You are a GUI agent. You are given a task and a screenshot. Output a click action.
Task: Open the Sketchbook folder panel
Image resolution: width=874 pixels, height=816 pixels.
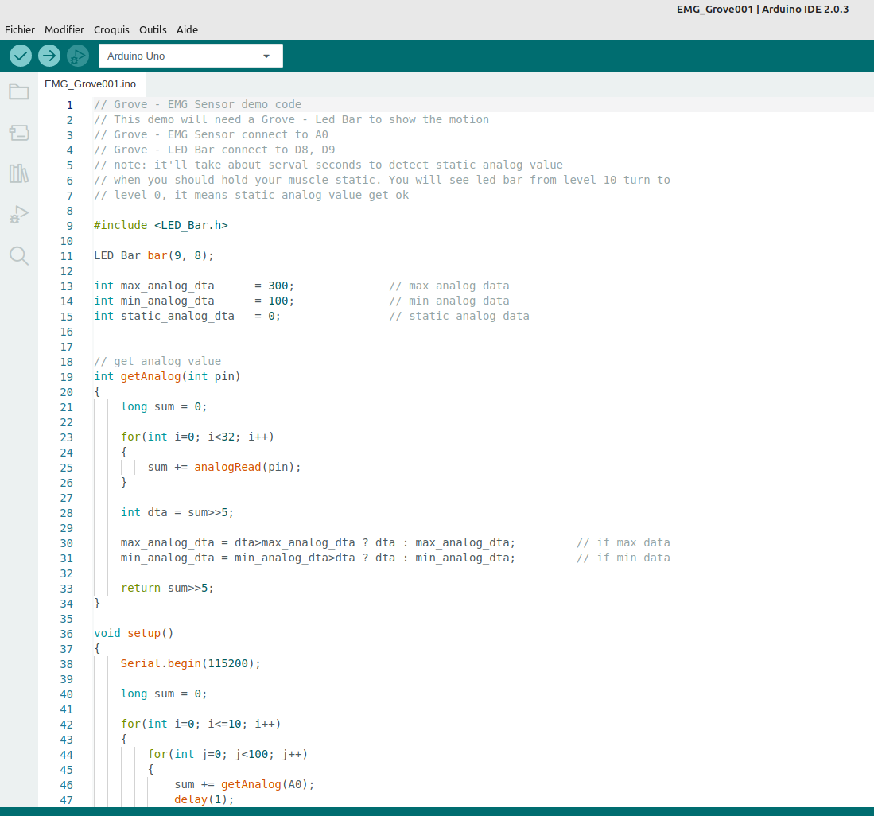point(19,91)
